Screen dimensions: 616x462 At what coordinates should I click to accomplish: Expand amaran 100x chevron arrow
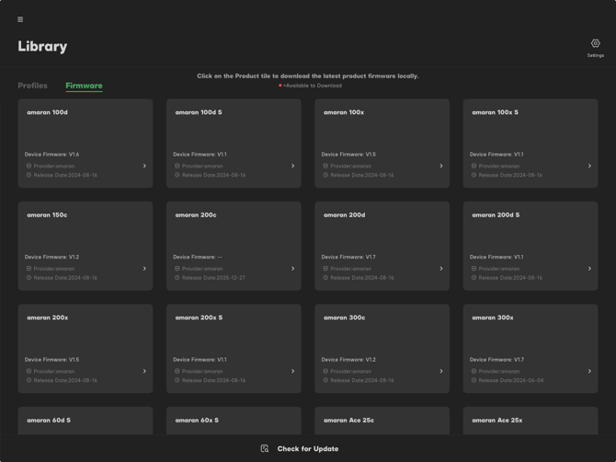(x=441, y=166)
